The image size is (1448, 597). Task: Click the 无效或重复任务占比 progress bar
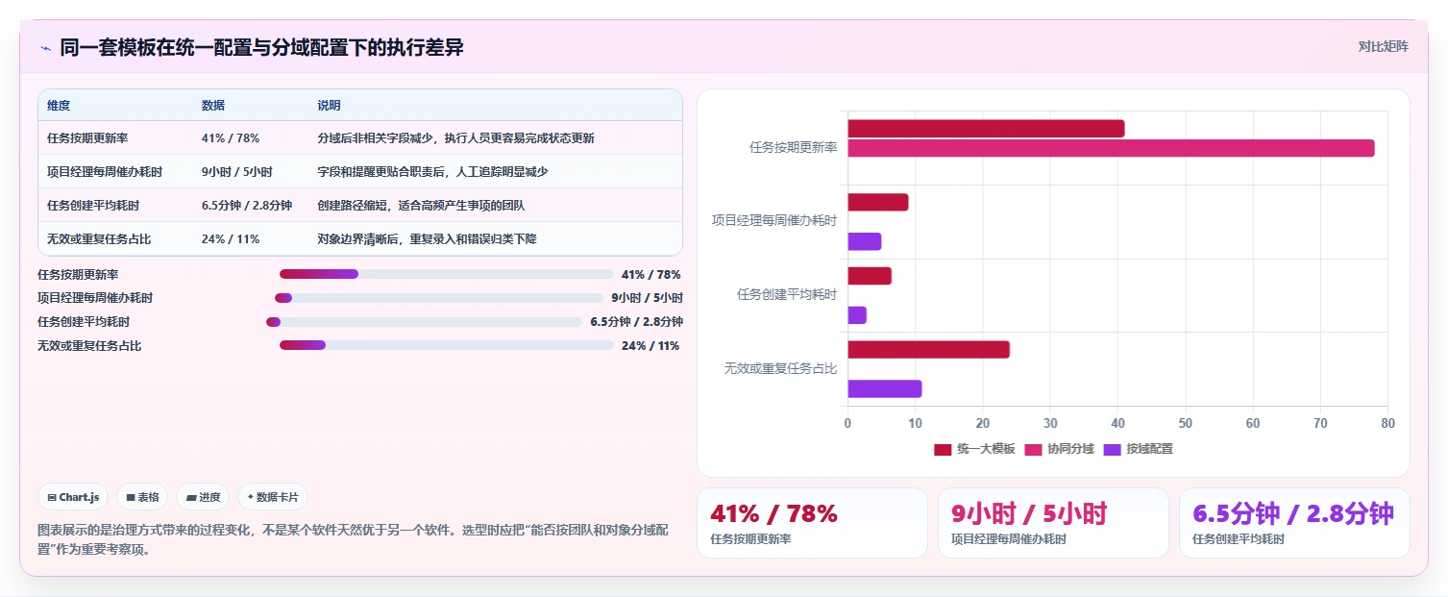pyautogui.click(x=446, y=345)
